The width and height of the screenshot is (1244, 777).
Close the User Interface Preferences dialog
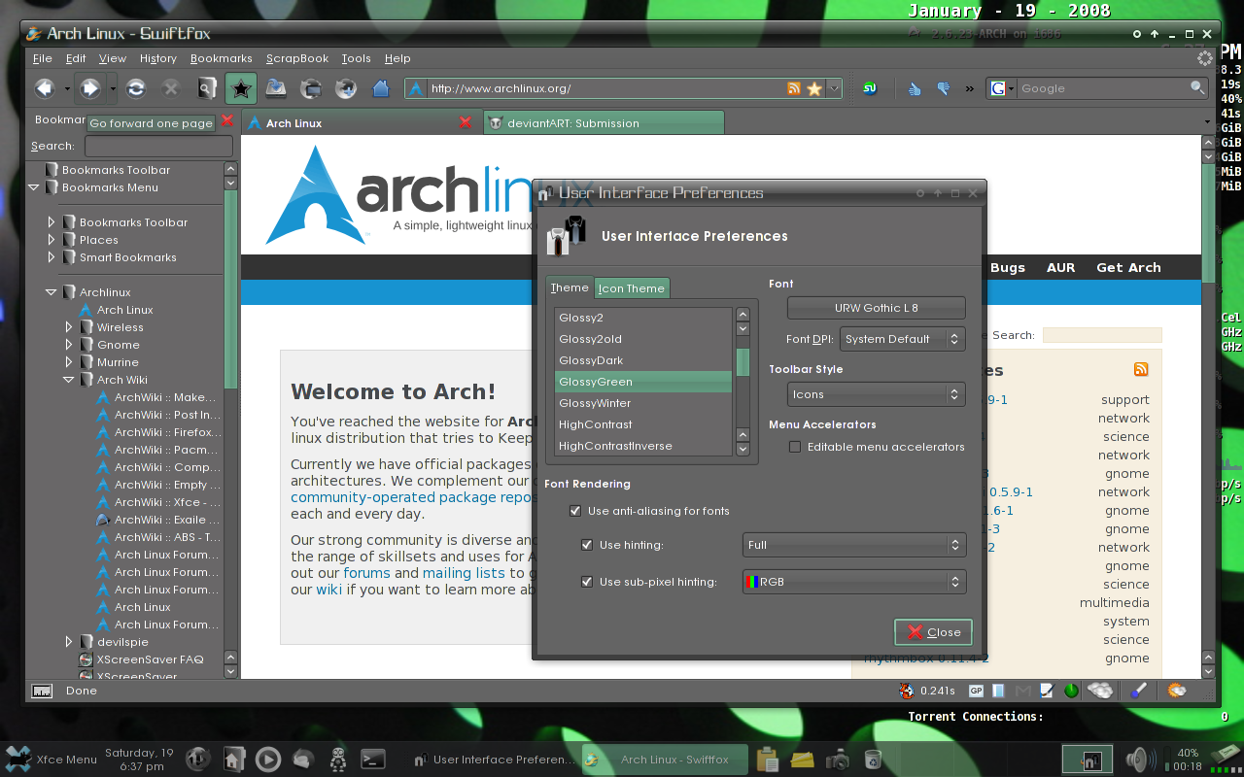click(933, 632)
